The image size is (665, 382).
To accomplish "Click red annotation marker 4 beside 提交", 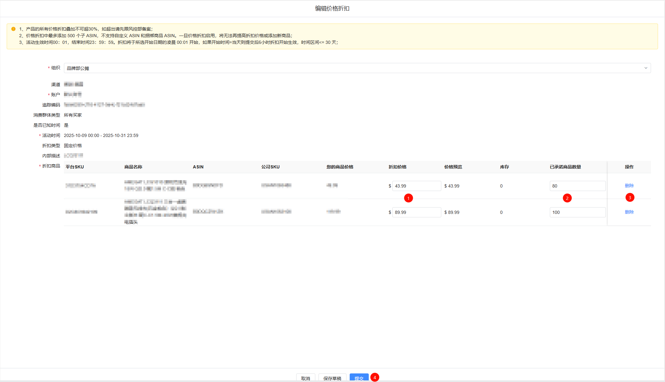I will pyautogui.click(x=374, y=377).
